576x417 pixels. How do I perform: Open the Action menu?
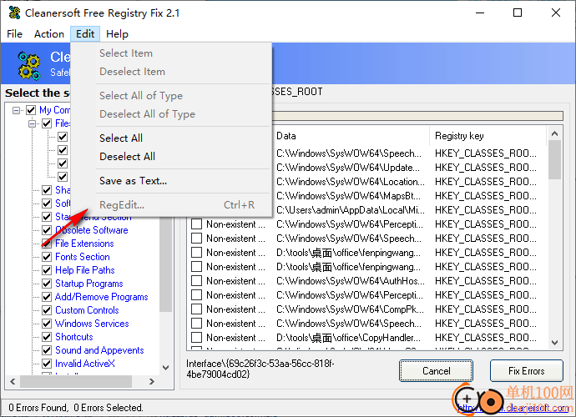tap(49, 34)
